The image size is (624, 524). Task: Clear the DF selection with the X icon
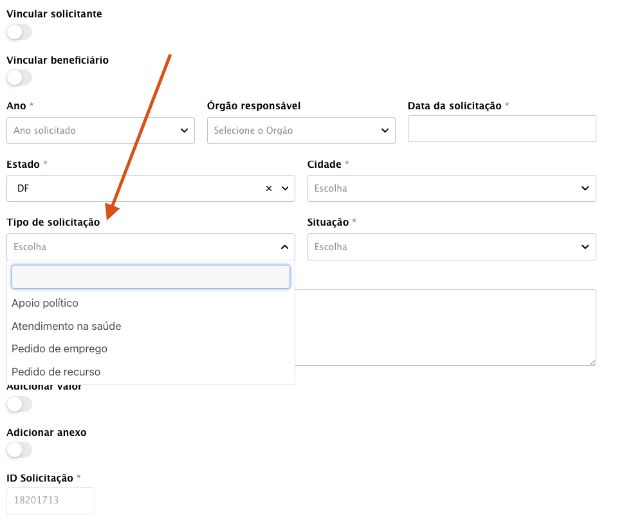point(269,188)
